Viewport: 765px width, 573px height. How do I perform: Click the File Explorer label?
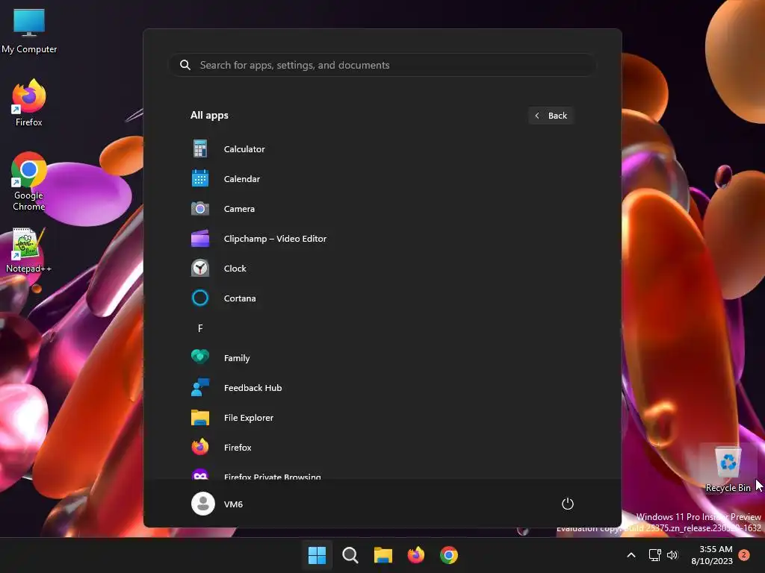[x=248, y=418]
